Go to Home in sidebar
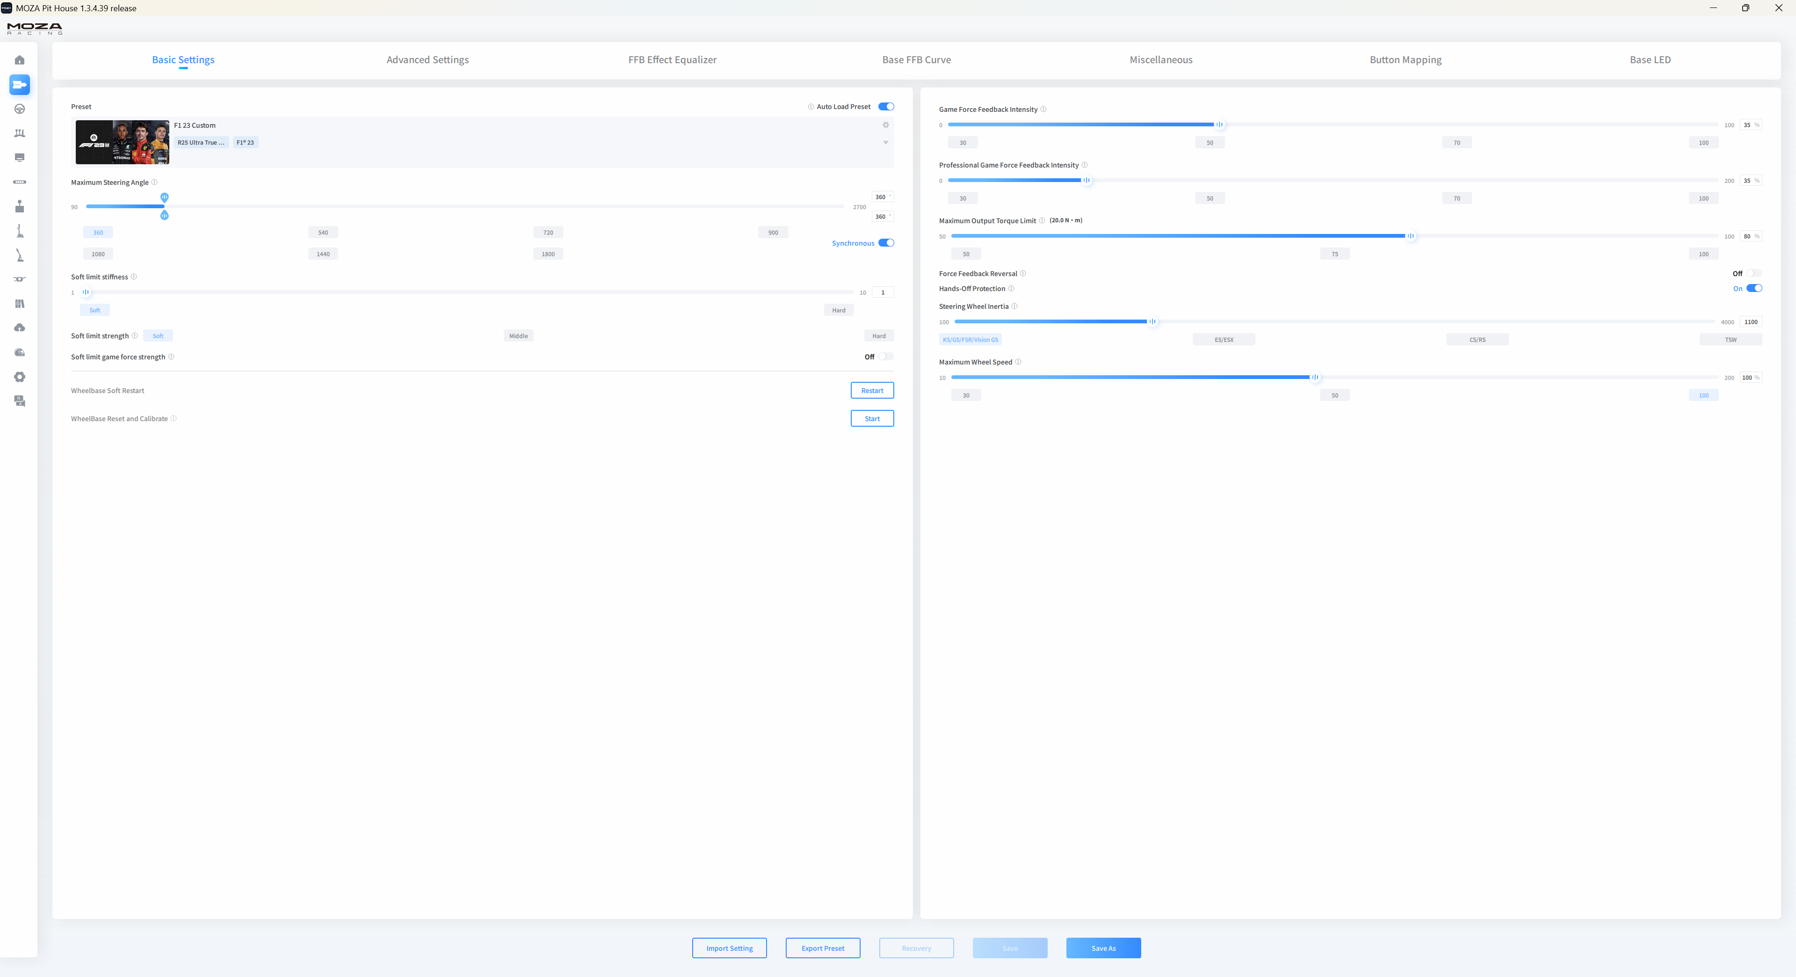This screenshot has height=977, width=1796. pyautogui.click(x=20, y=60)
